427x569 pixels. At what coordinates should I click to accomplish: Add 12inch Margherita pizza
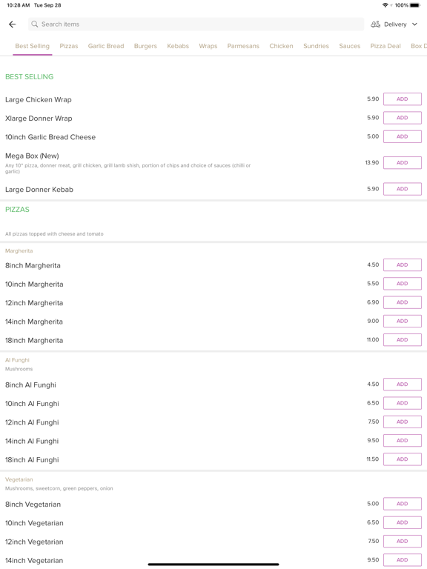tap(403, 302)
